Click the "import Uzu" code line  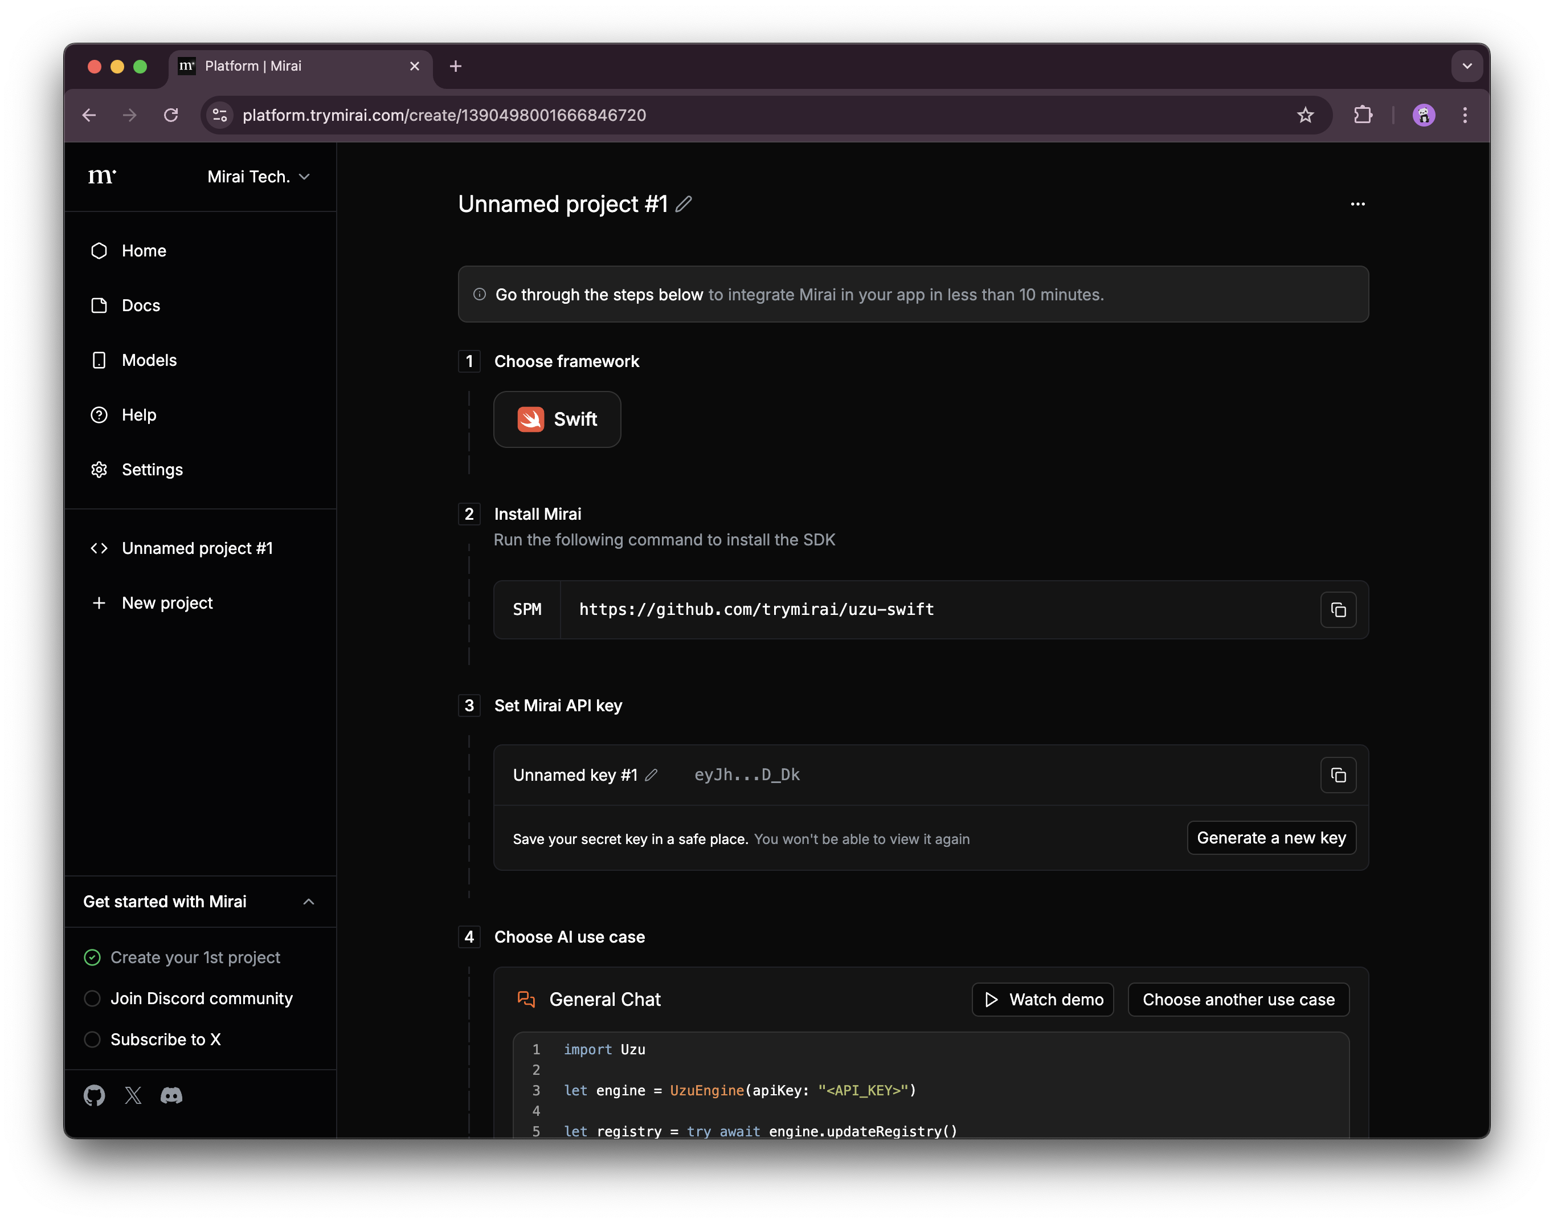pos(604,1049)
